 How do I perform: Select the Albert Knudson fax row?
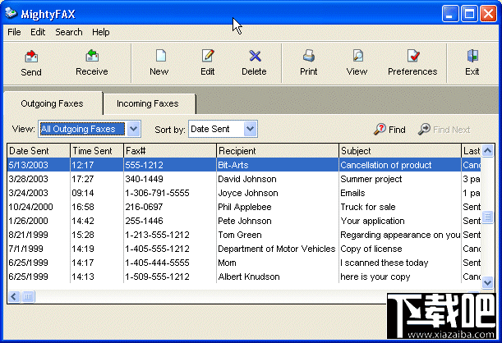244,277
